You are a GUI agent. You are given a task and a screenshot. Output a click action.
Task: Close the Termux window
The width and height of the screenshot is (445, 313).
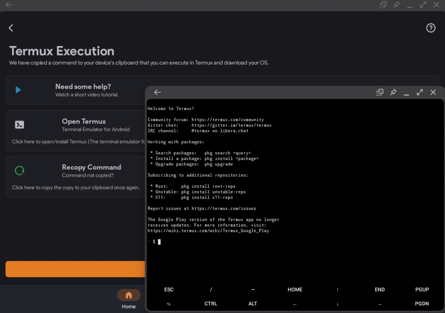433,92
